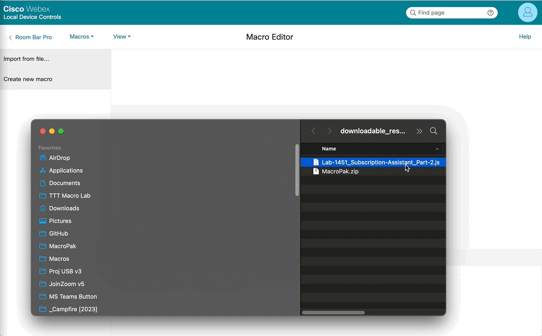Click Create new macro option

(x=28, y=79)
